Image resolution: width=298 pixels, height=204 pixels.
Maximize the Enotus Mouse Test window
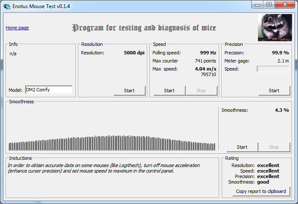269,5
